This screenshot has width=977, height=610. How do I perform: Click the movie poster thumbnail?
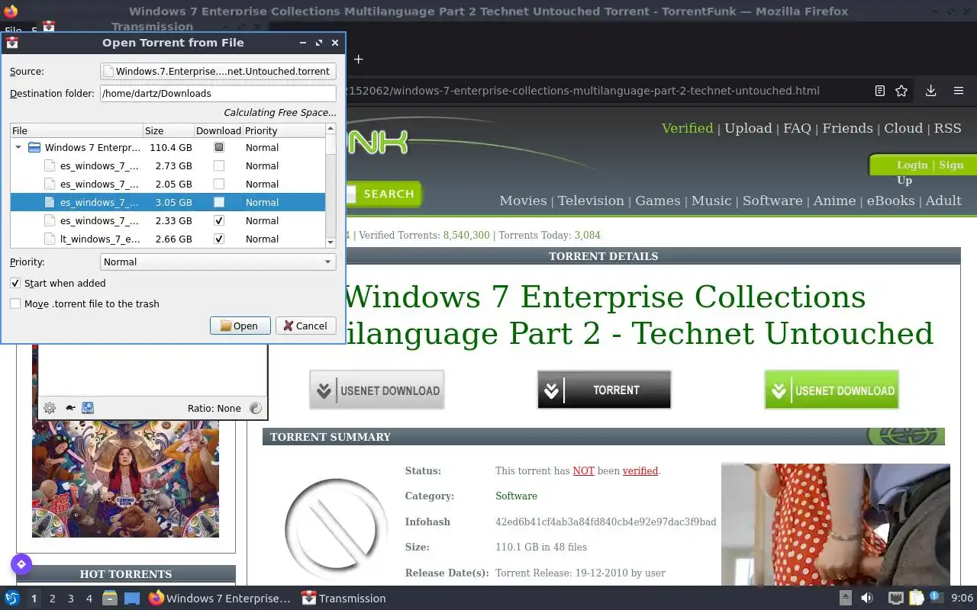point(125,477)
